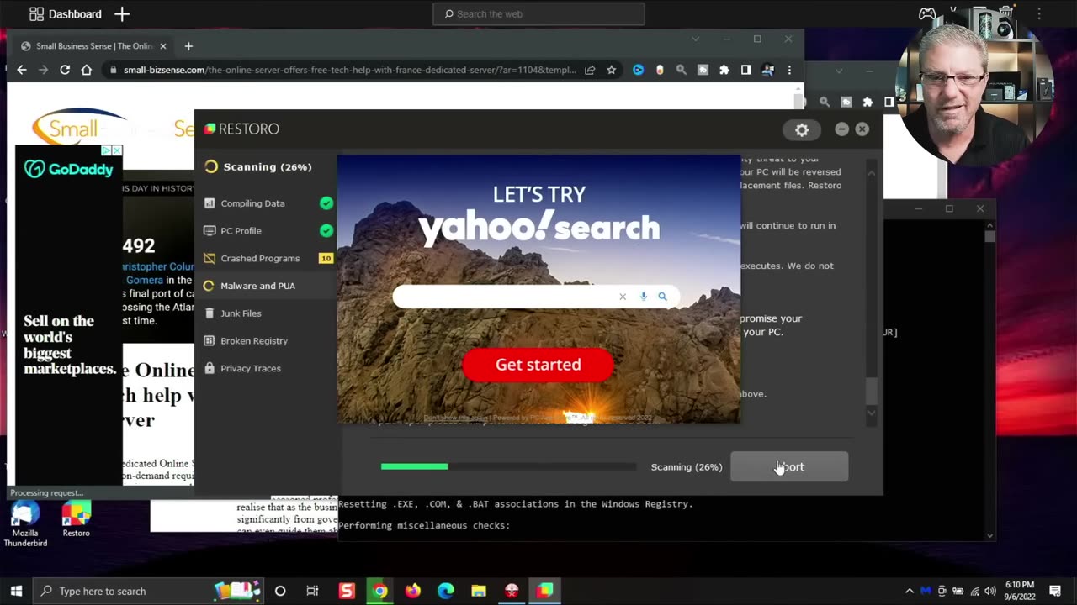The image size is (1077, 605).
Task: Click Chrome home button
Action: pos(86,70)
